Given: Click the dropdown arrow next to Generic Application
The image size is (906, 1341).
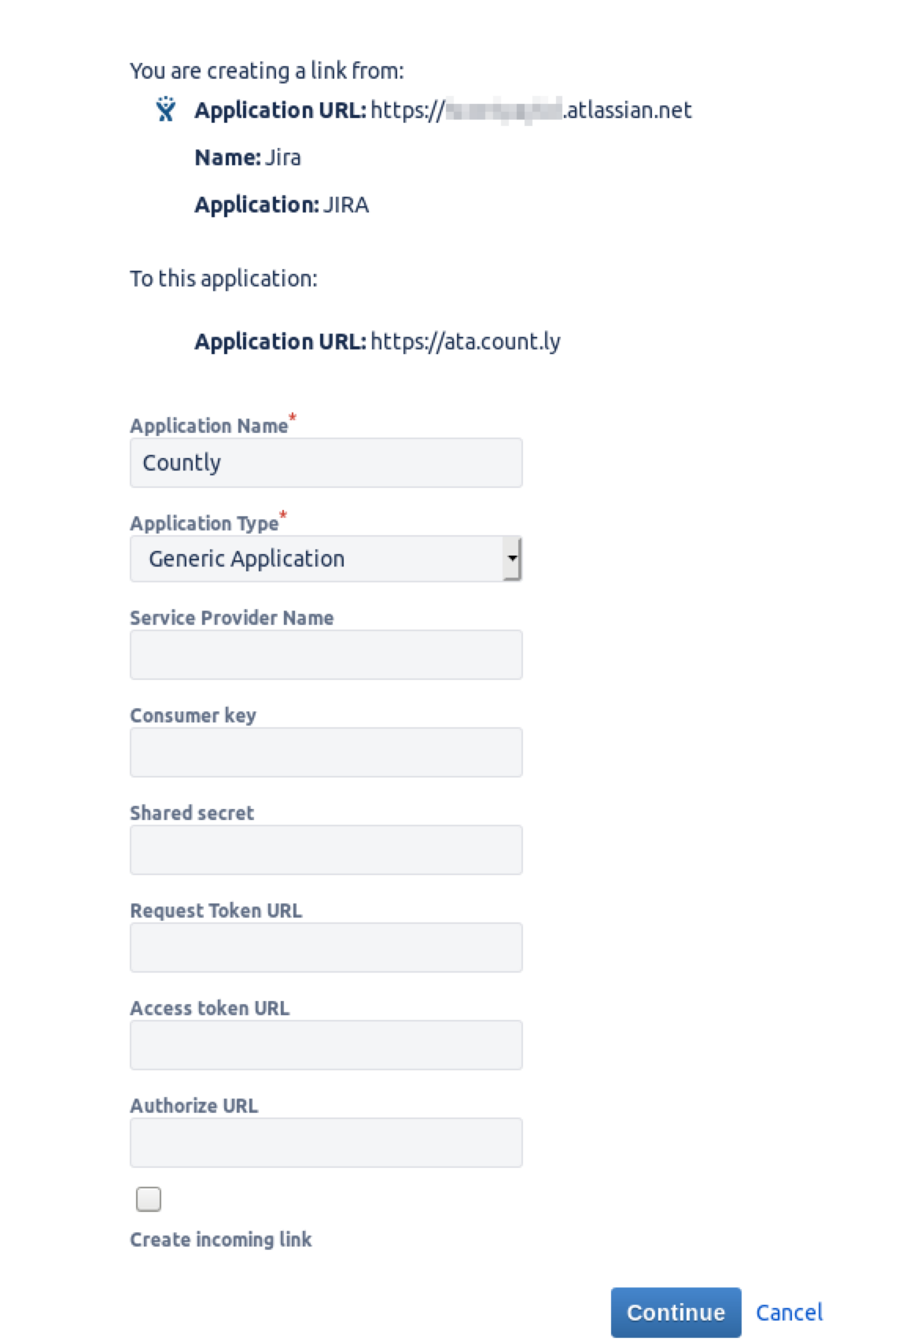Looking at the screenshot, I should pyautogui.click(x=513, y=558).
